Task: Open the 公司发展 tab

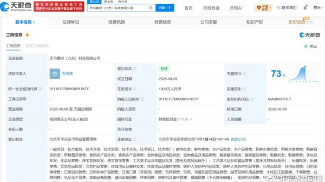Action: [208, 22]
